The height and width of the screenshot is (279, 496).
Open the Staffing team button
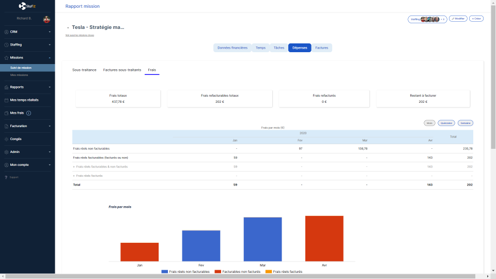(x=427, y=19)
